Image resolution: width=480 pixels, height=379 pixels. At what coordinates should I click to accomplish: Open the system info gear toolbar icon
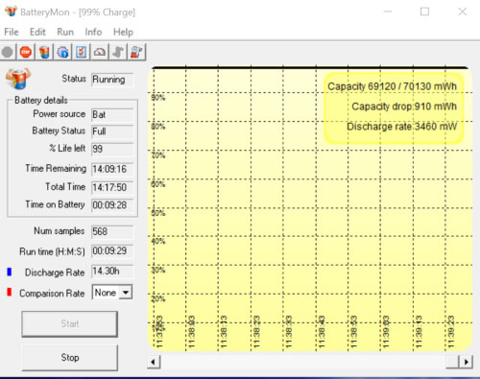tap(62, 52)
